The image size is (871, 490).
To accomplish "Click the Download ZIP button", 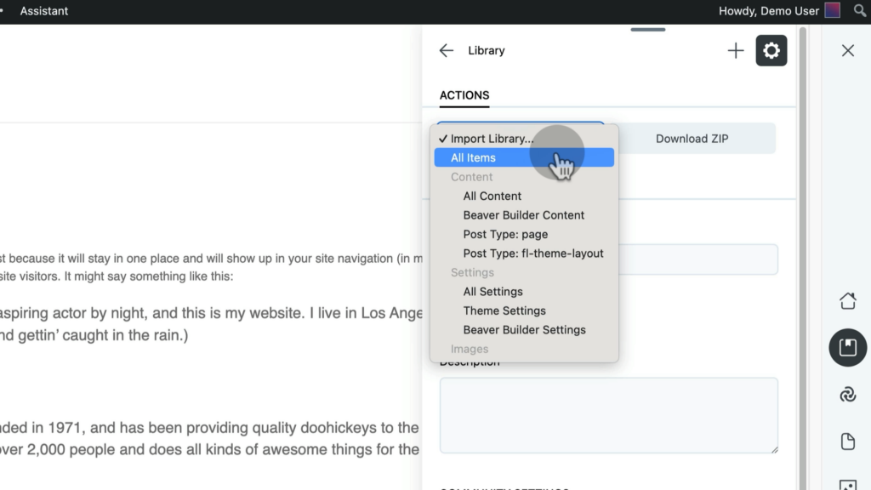I will coord(692,139).
